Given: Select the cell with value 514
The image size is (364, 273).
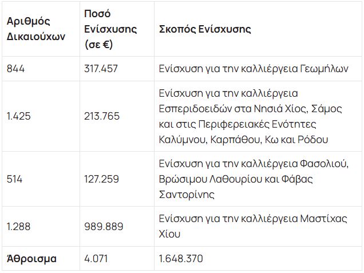Looking at the screenshot, I should [14, 179].
